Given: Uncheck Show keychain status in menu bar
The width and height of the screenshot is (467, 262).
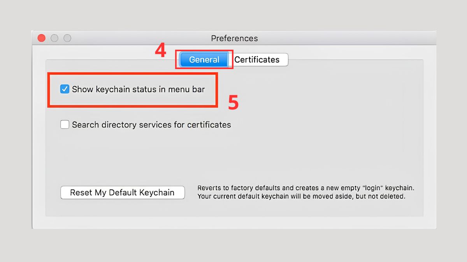Looking at the screenshot, I should (65, 89).
